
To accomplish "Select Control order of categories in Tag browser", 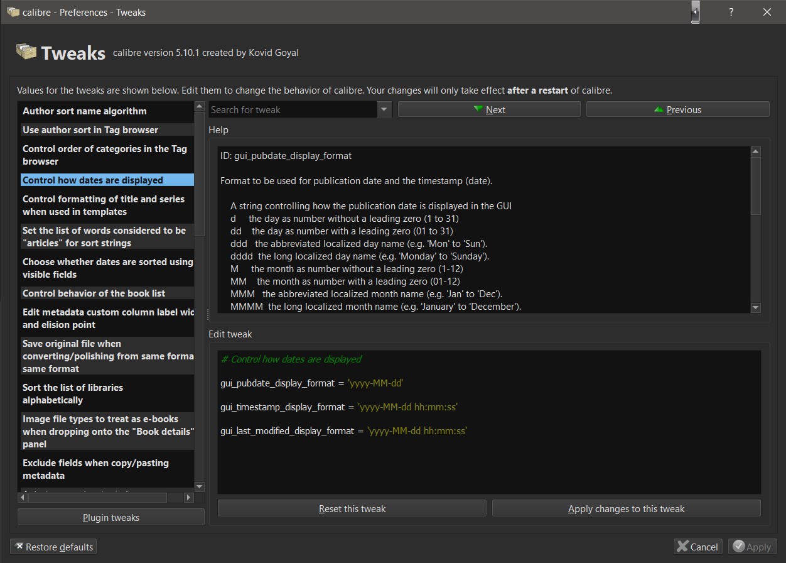I will pos(107,155).
